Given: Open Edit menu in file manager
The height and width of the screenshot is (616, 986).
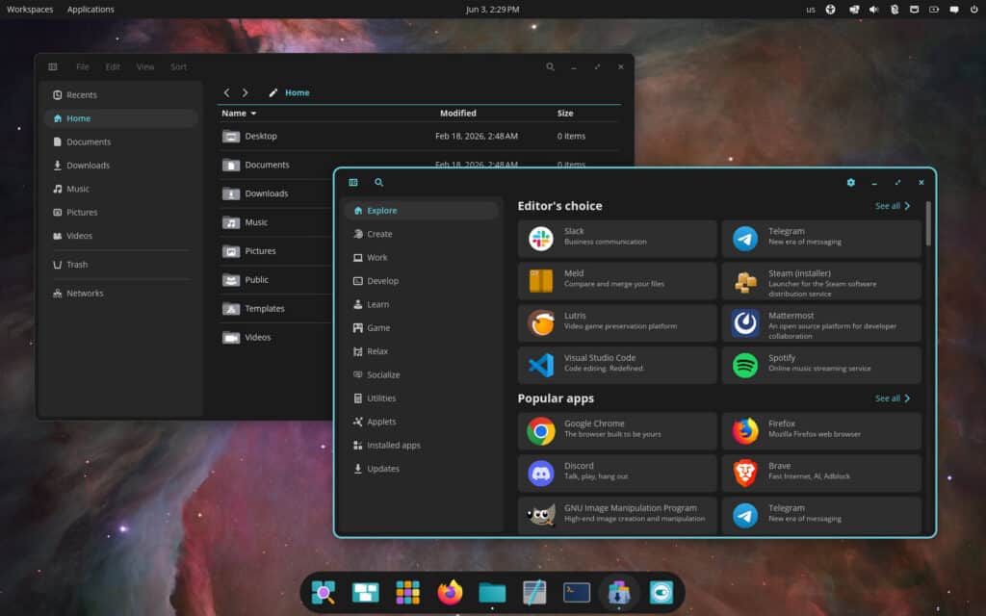Looking at the screenshot, I should (x=113, y=66).
